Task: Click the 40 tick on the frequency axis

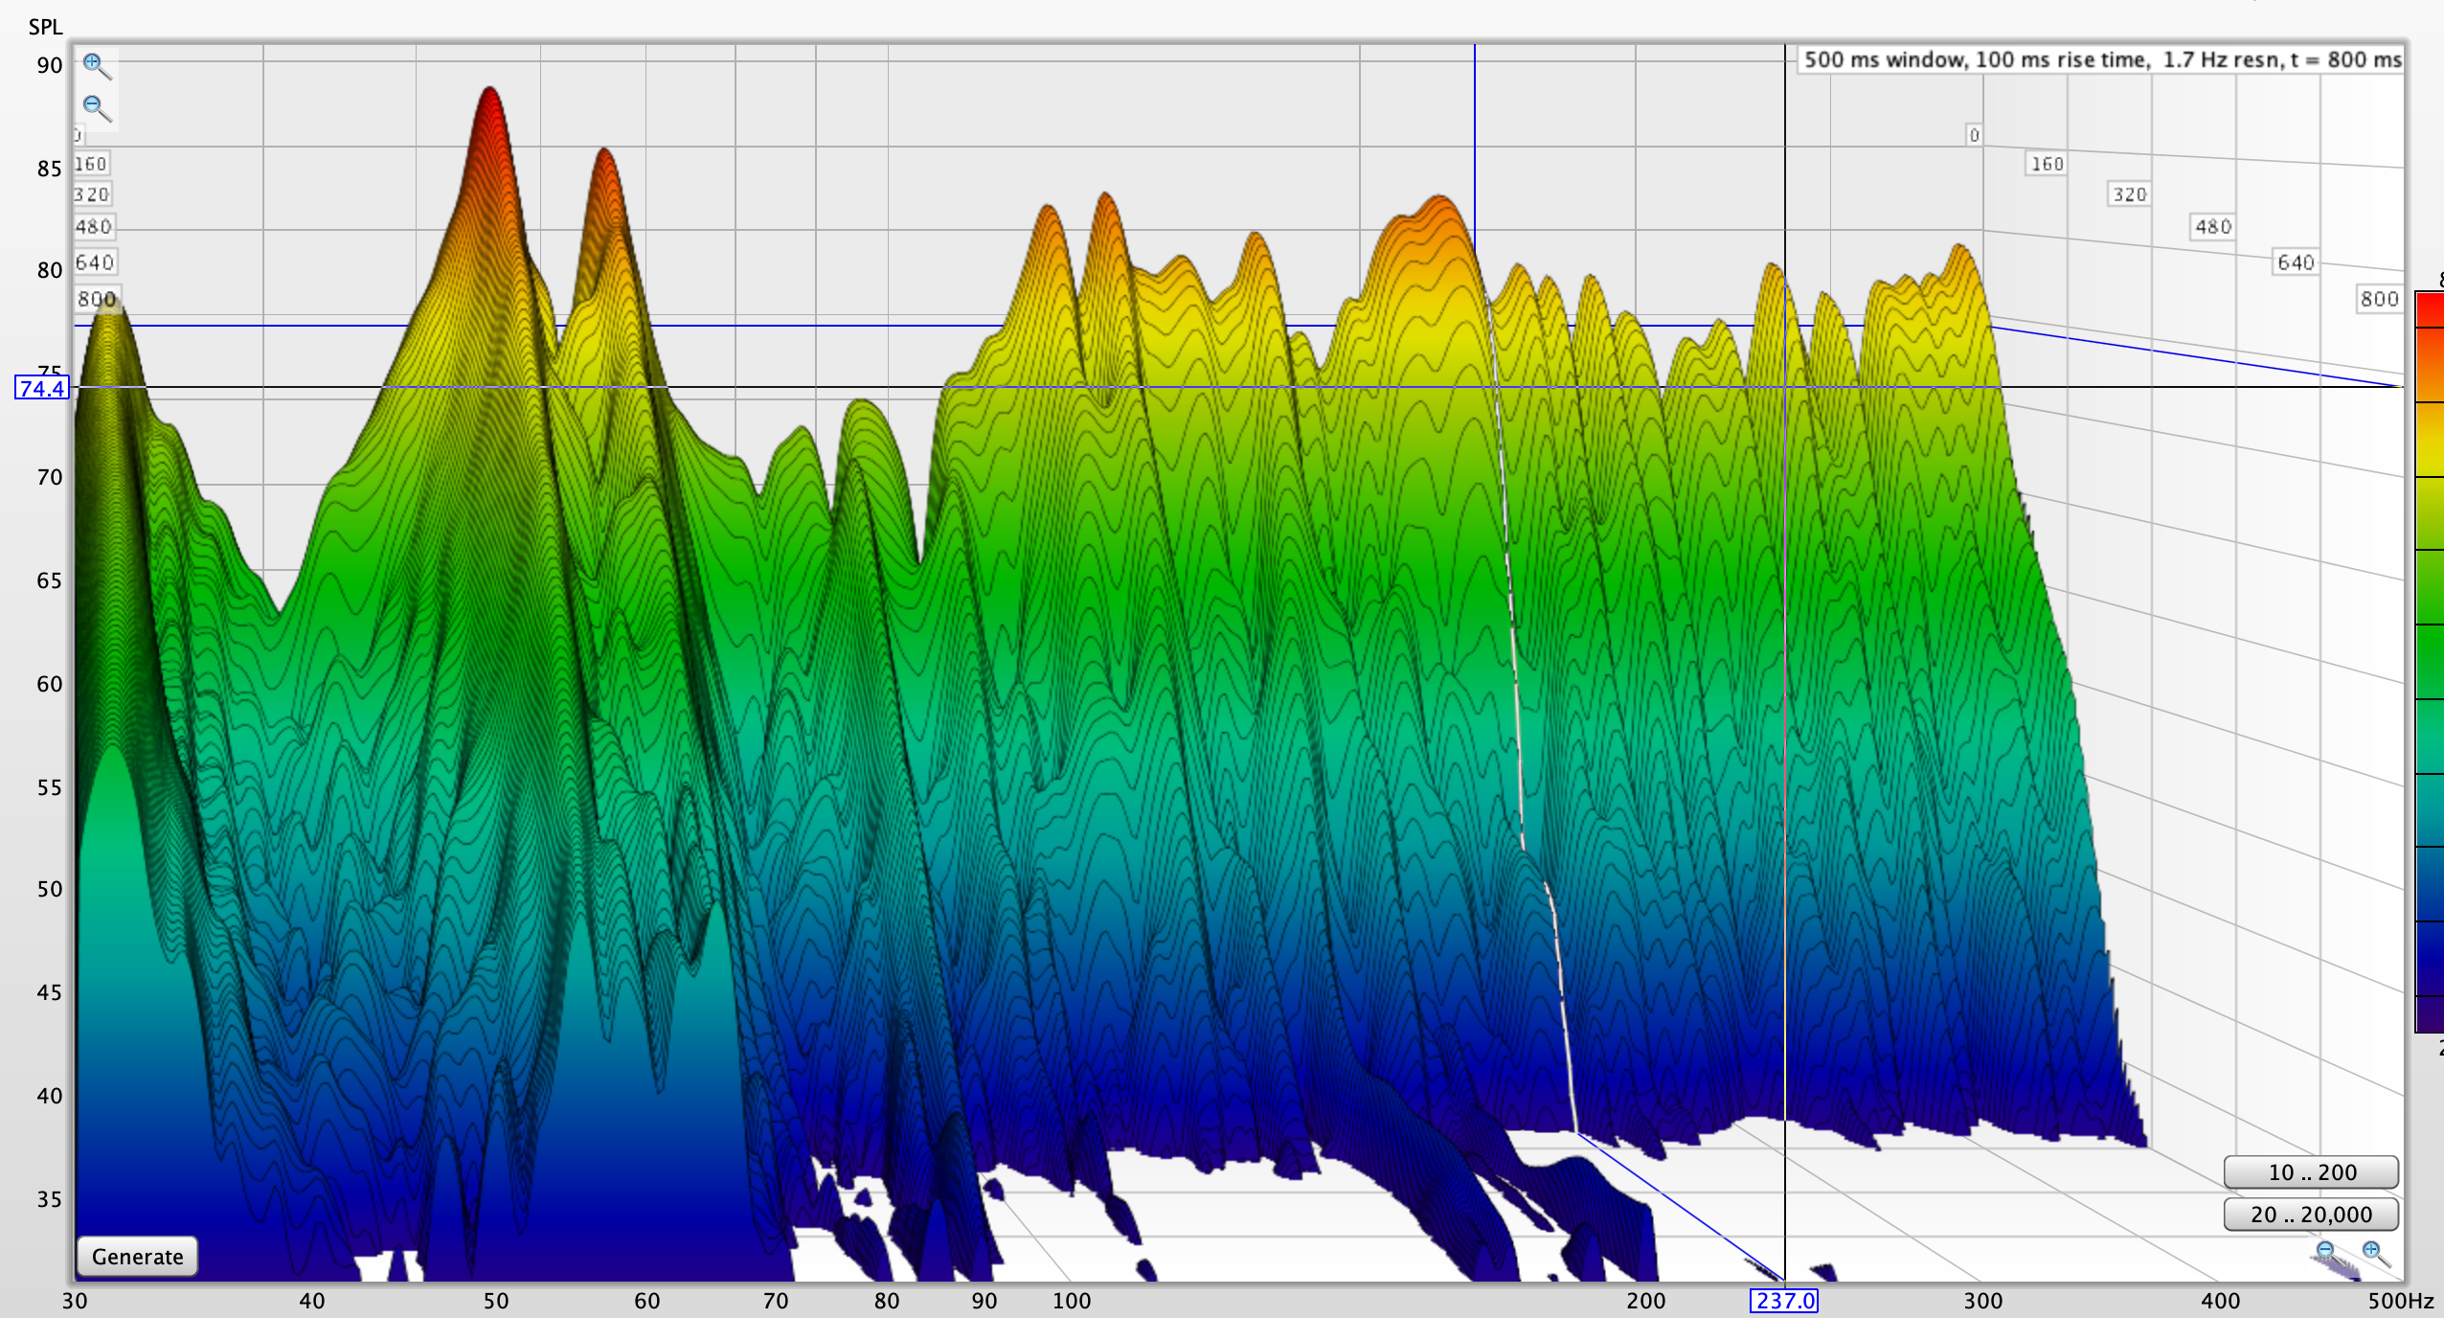Action: 312,1301
